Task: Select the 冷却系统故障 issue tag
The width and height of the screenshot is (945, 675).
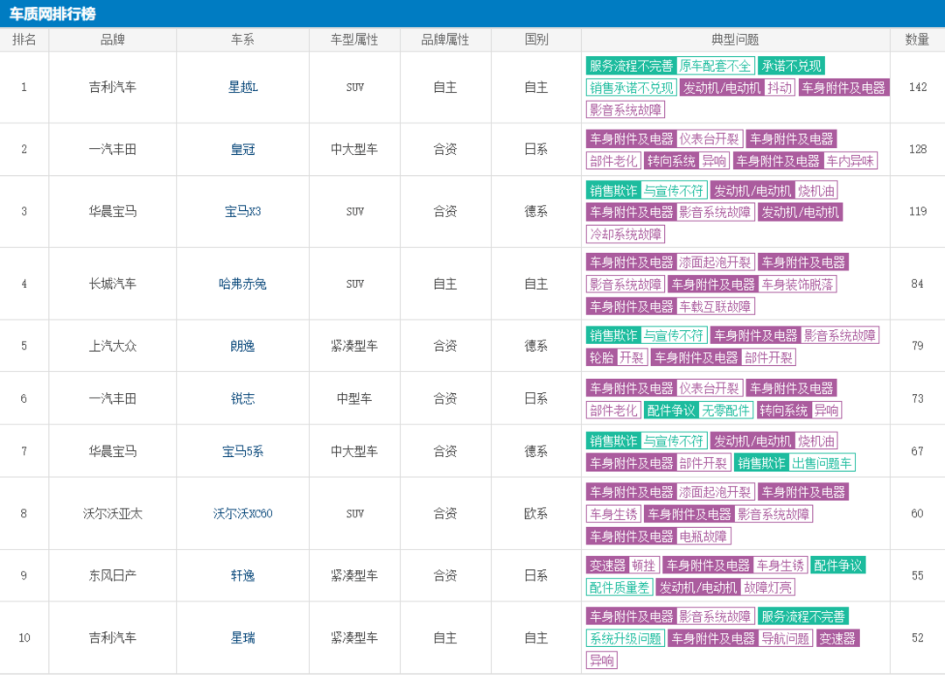Action: click(626, 234)
